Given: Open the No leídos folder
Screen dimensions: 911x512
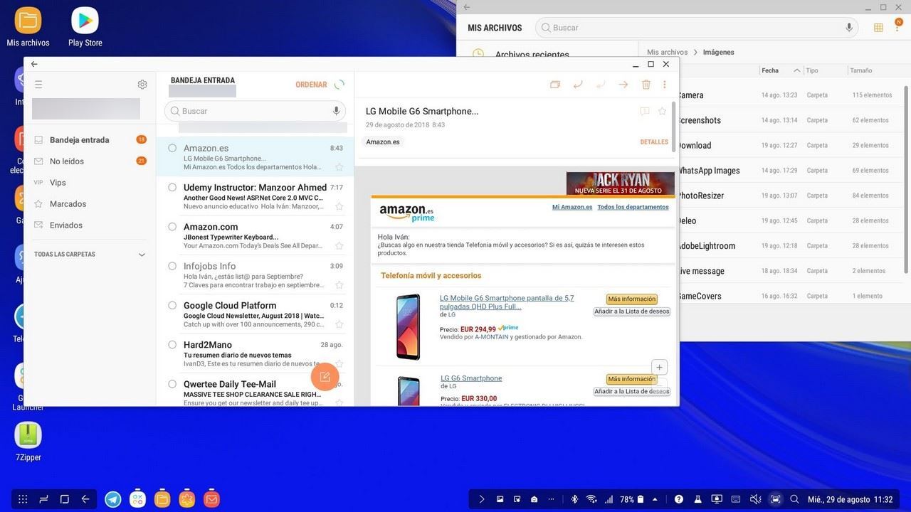Looking at the screenshot, I should point(90,161).
